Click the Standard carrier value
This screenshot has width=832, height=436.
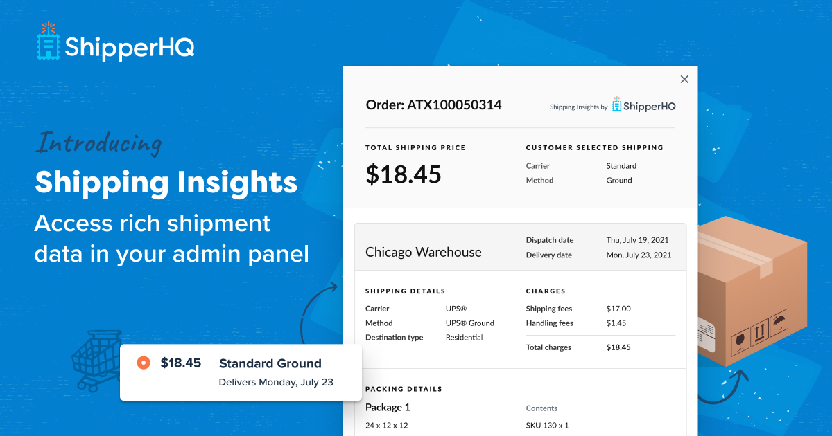coord(621,166)
